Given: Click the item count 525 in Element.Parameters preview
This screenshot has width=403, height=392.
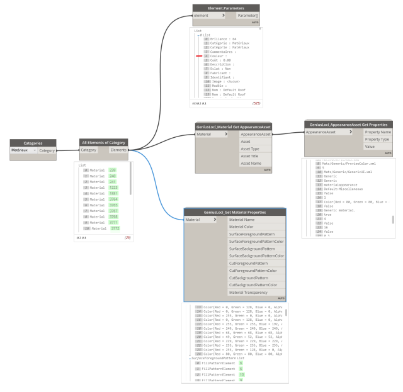Looking at the screenshot, I should (256, 103).
